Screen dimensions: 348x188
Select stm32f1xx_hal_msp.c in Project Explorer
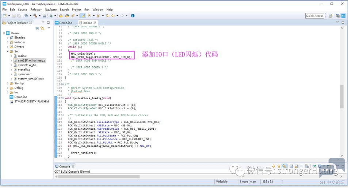pyautogui.click(x=31, y=60)
